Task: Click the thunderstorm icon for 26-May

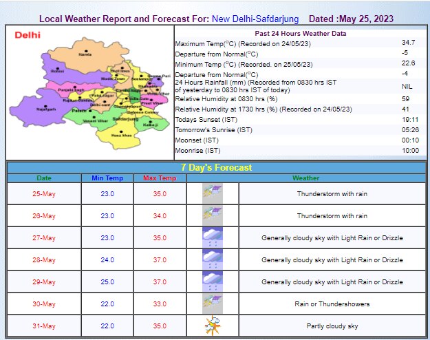Action: click(213, 215)
